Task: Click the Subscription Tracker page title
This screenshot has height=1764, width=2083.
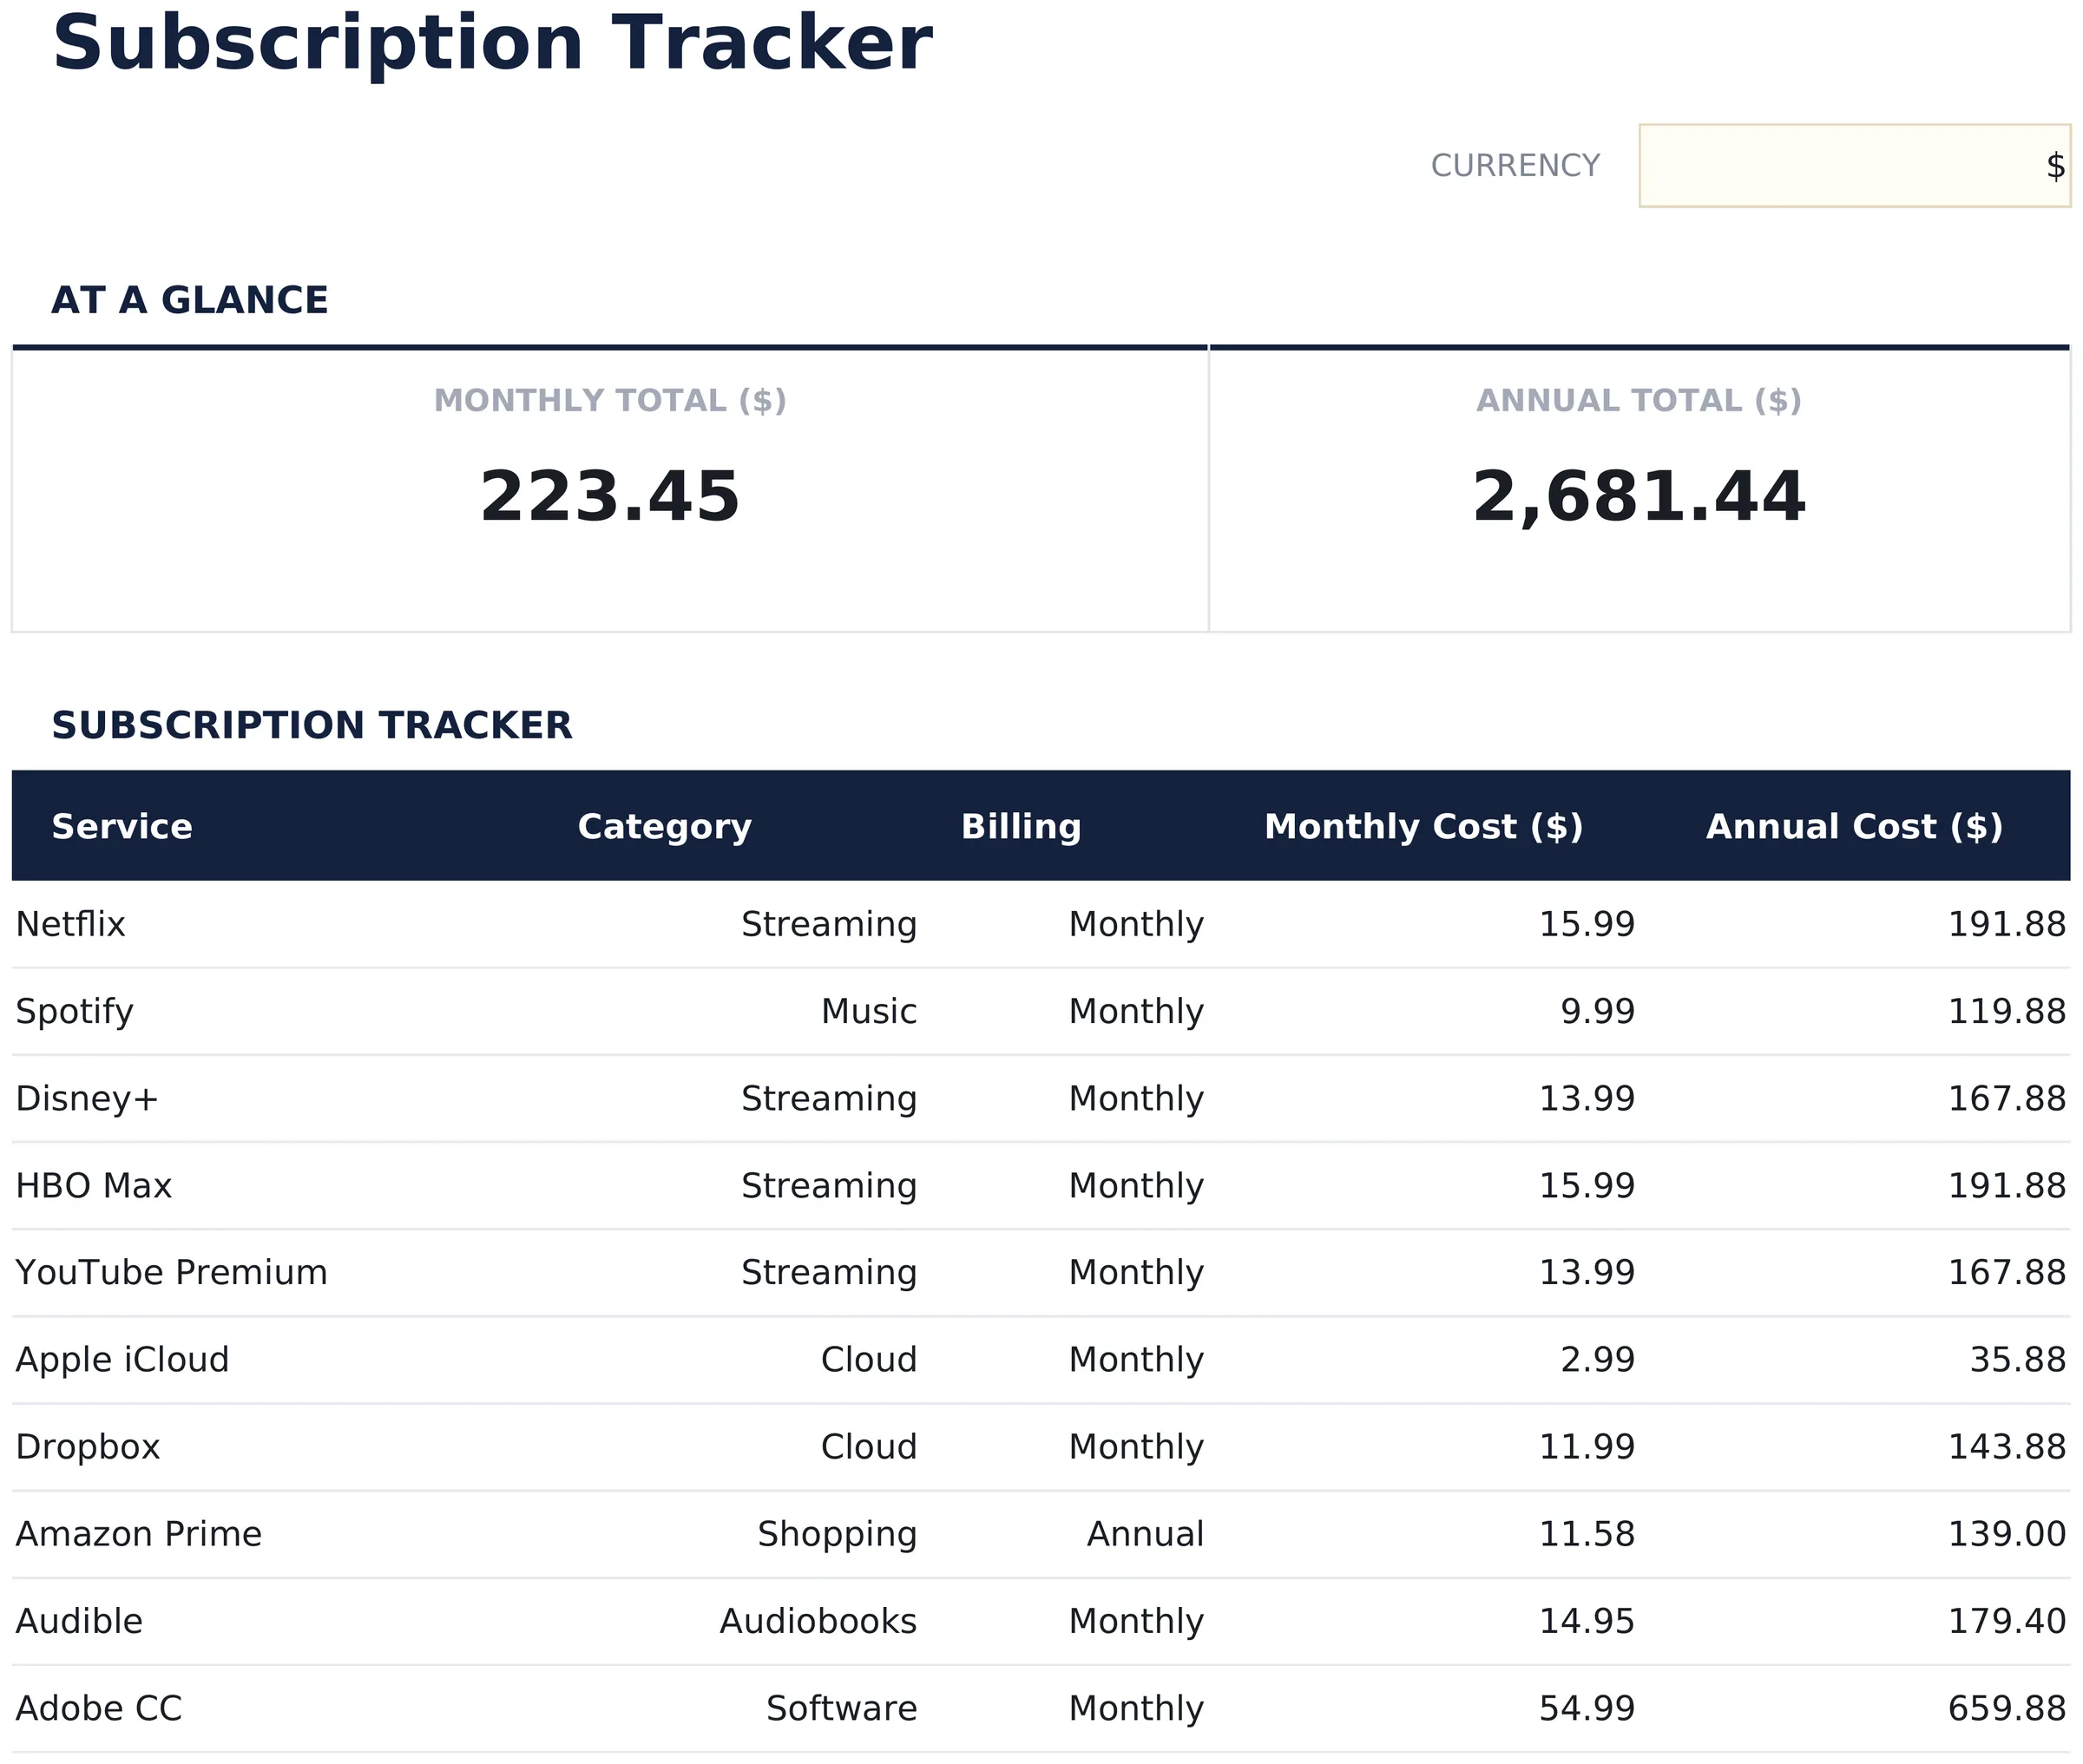Action: click(492, 45)
